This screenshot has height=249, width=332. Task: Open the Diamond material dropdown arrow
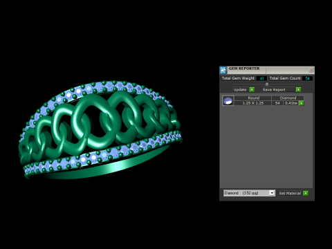272,193
